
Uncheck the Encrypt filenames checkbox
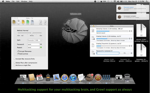coord(18,51)
